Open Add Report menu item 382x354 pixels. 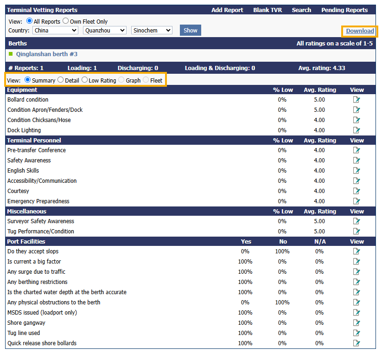click(227, 10)
